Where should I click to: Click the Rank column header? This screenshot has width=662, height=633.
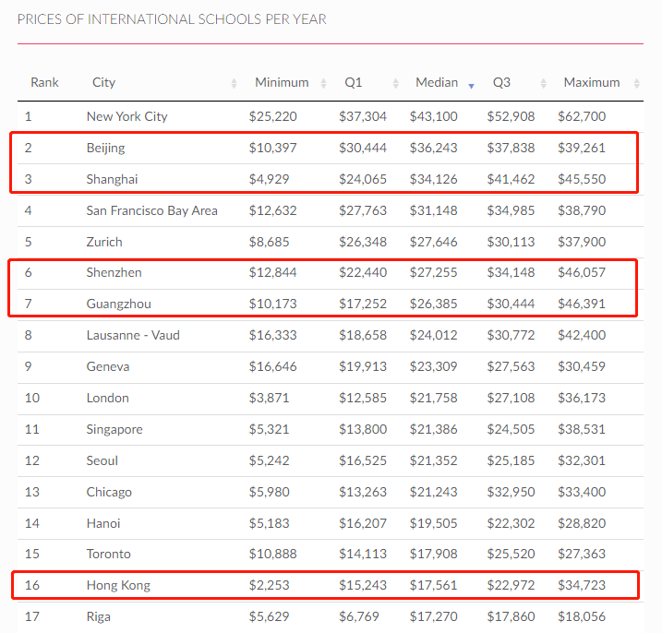pyautogui.click(x=44, y=82)
